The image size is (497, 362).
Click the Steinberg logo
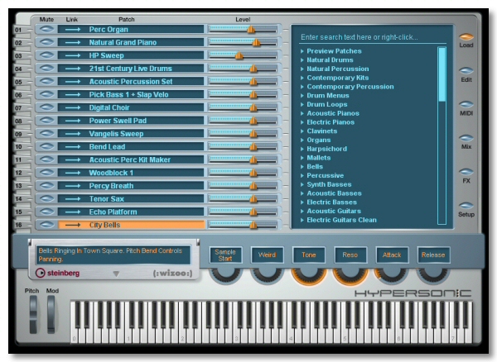click(57, 273)
